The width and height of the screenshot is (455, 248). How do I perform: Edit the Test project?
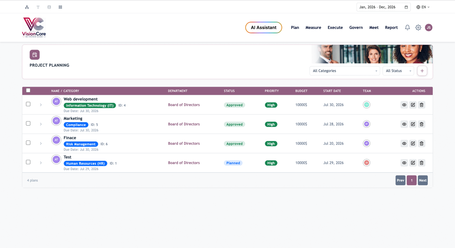coord(413,163)
